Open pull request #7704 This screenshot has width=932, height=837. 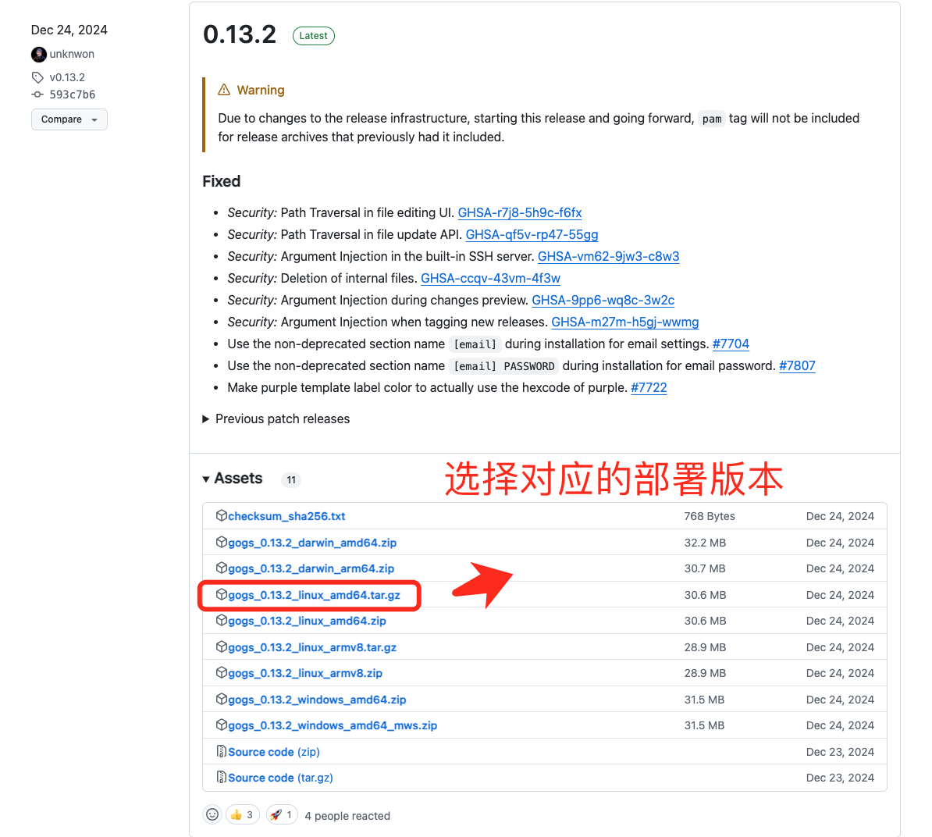pos(731,344)
